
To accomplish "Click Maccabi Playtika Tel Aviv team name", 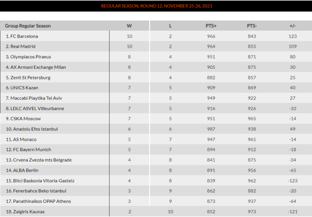I will pos(37,98).
